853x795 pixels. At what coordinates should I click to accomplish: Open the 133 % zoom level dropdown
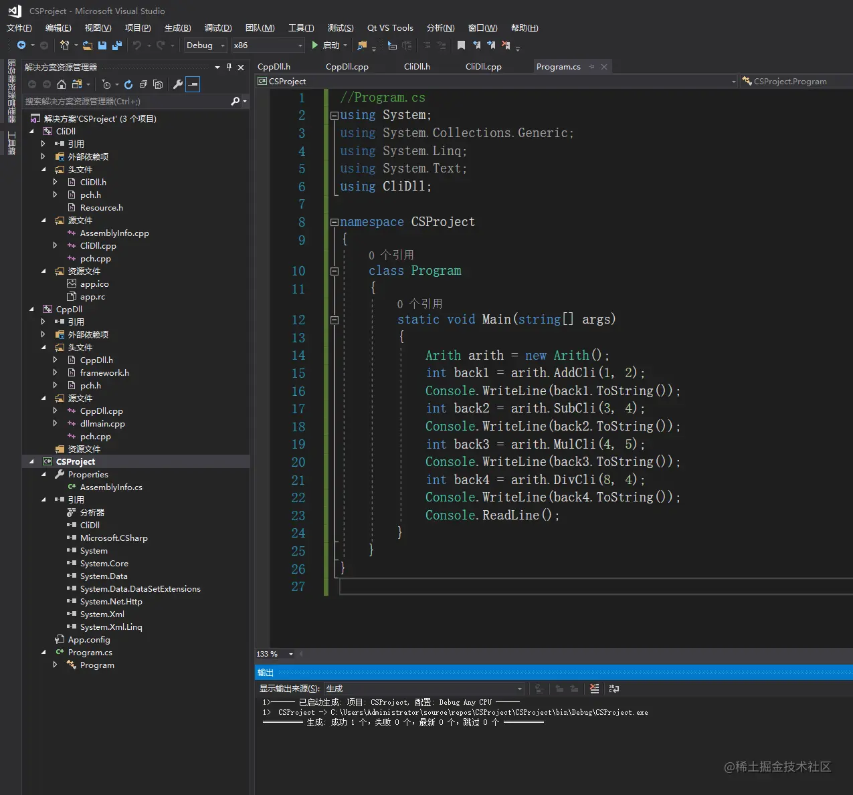tap(290, 654)
